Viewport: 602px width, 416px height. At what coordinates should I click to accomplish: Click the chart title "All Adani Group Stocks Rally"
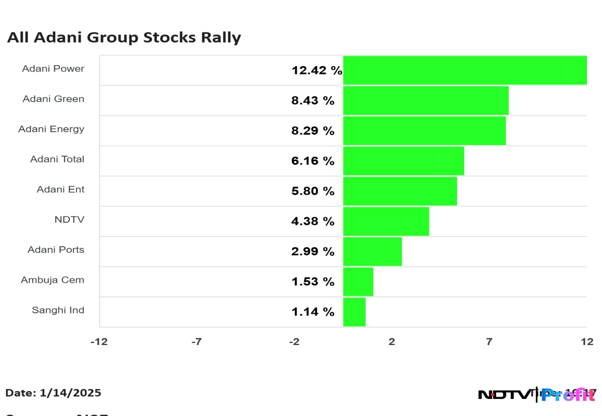point(124,38)
